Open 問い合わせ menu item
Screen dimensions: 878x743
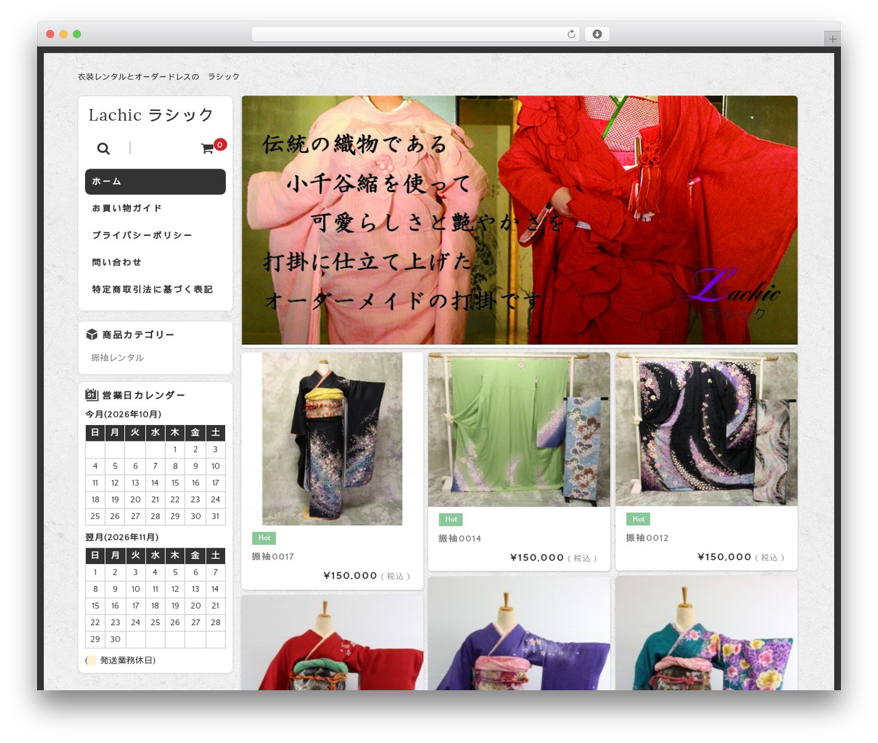(x=117, y=263)
